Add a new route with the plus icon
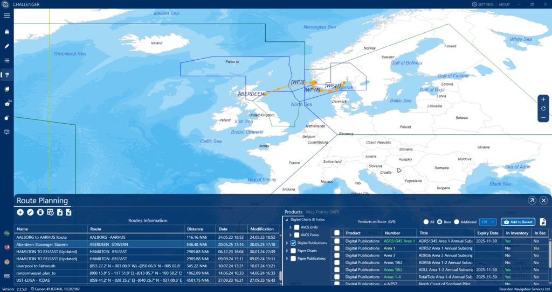 20,212
